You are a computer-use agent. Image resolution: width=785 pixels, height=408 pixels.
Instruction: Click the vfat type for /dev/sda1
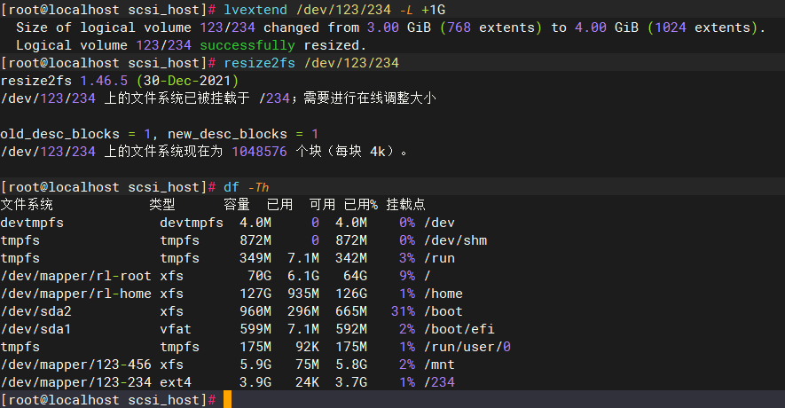coord(176,329)
